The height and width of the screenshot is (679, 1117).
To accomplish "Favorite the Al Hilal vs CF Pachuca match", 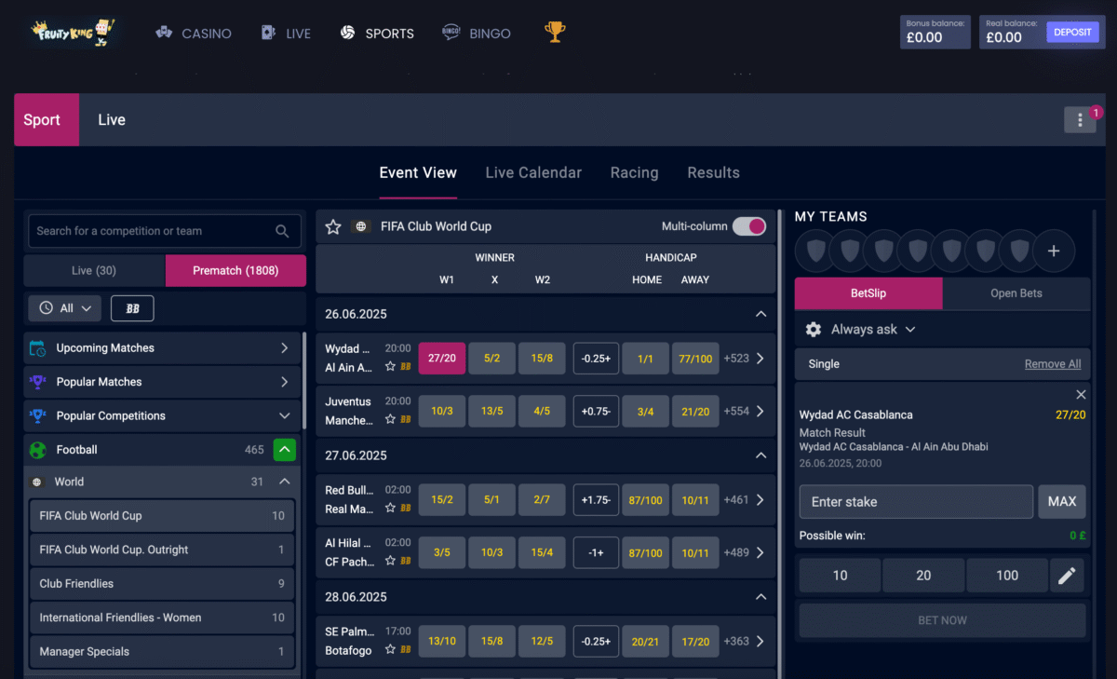I will pyautogui.click(x=391, y=562).
